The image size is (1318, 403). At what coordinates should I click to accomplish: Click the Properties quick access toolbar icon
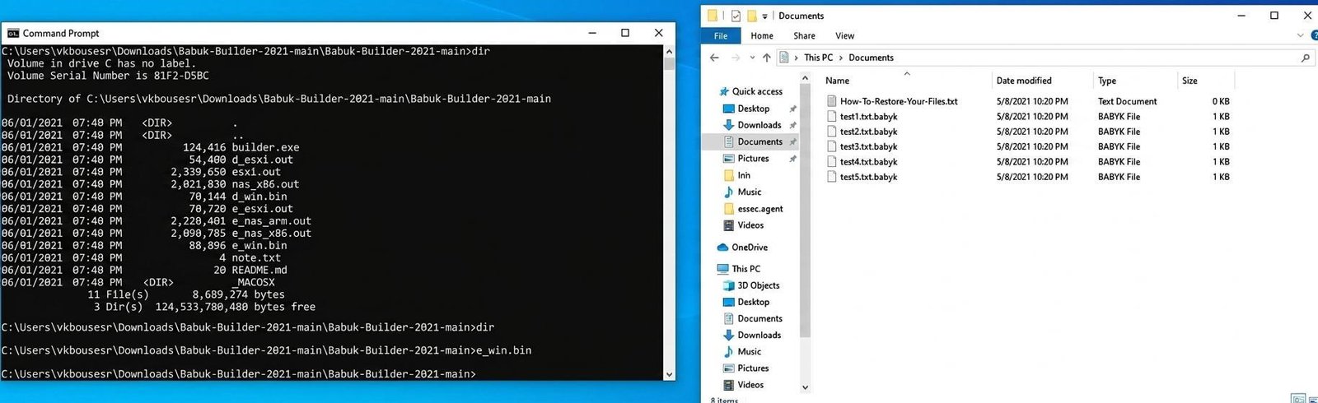[x=736, y=16]
